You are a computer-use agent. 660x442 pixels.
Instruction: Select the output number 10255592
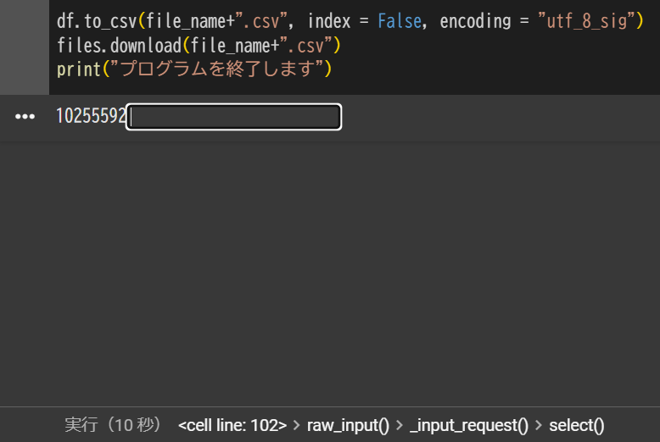point(91,116)
